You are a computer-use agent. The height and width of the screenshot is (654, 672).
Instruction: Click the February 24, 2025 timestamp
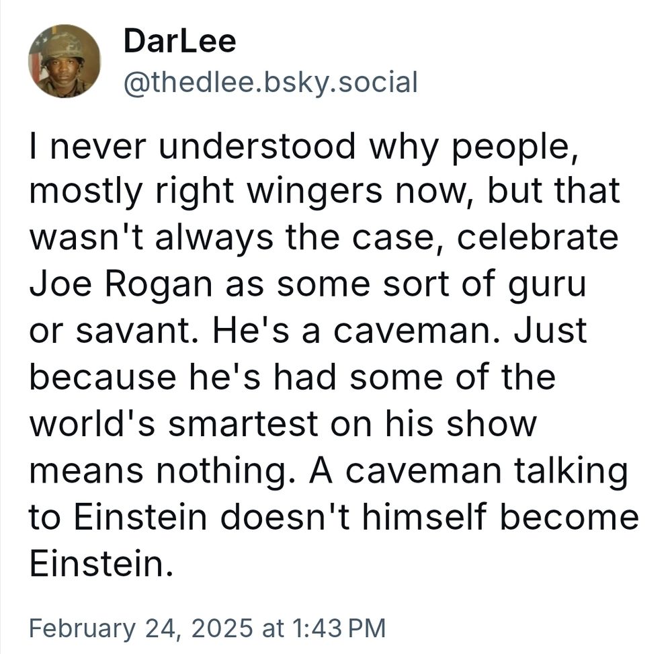point(208,628)
